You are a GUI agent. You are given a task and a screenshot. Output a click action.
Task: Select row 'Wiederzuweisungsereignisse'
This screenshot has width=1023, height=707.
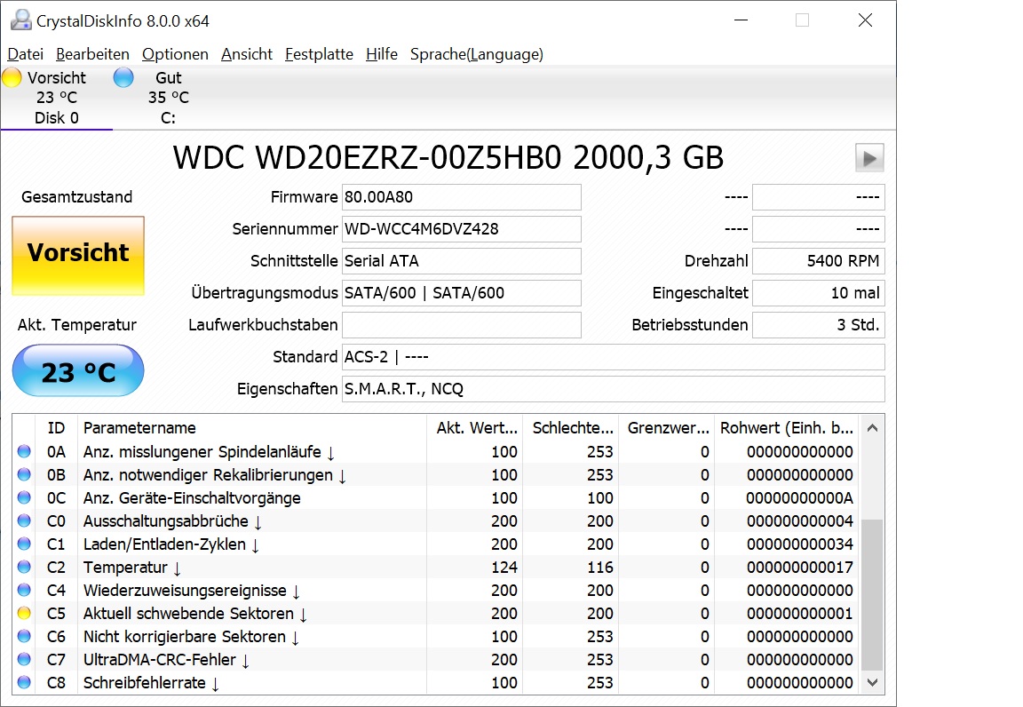436,590
